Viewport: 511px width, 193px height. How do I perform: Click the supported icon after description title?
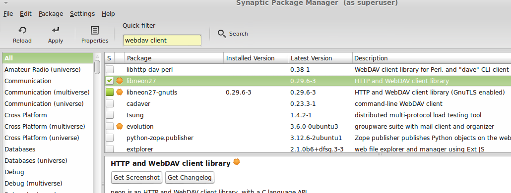(x=237, y=162)
